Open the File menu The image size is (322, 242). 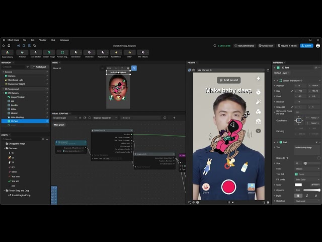point(25,40)
